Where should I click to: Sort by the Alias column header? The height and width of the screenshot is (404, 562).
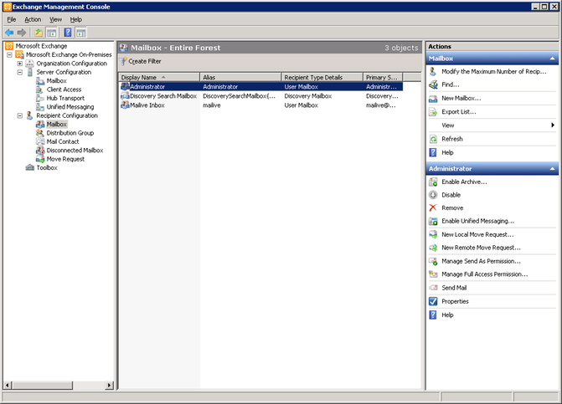(240, 77)
